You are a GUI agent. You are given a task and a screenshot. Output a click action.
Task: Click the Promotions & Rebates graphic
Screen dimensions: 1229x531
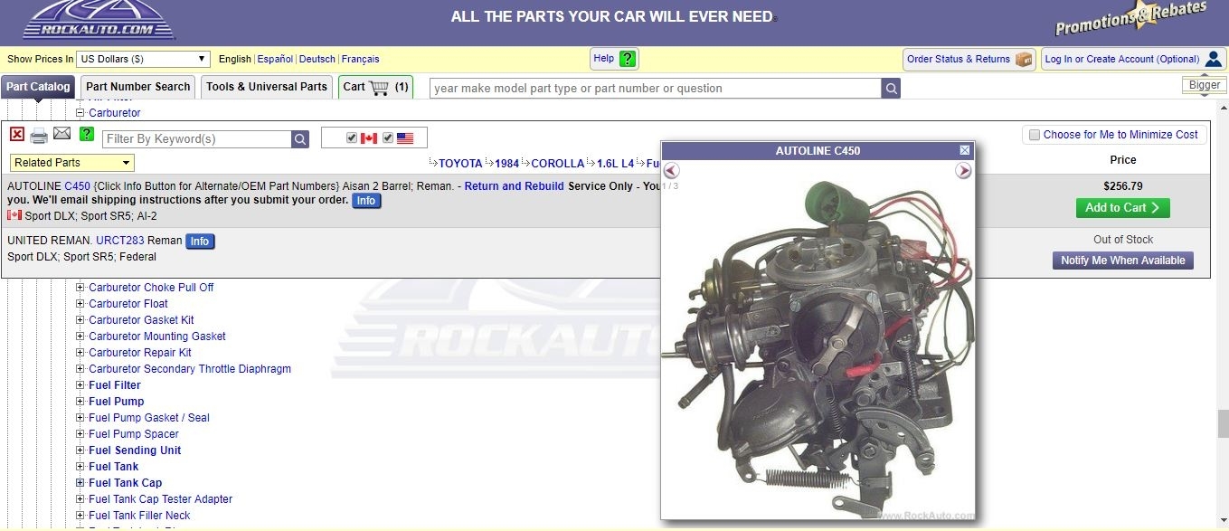pos(1130,18)
